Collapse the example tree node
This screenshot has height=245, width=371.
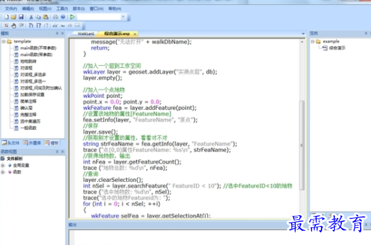(x=313, y=41)
